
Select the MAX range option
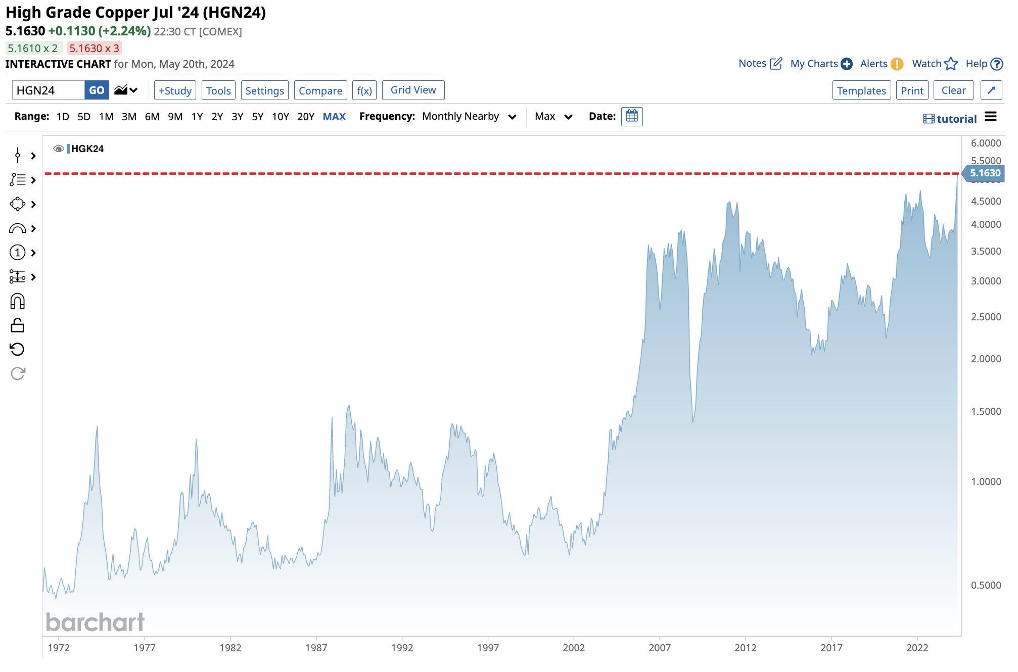point(334,117)
